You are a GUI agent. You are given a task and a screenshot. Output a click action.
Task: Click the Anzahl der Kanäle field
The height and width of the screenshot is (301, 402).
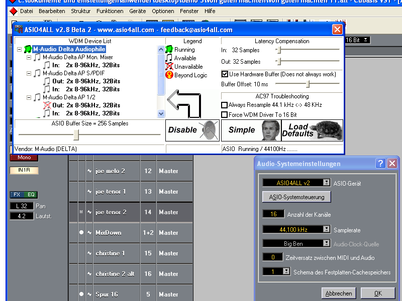point(273,214)
